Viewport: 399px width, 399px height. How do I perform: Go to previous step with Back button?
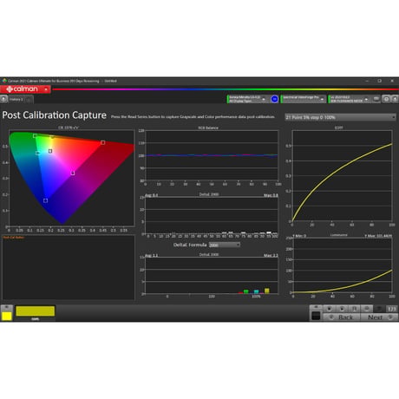coord(342,317)
